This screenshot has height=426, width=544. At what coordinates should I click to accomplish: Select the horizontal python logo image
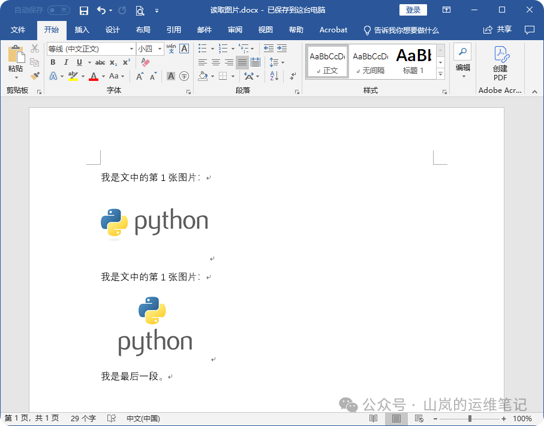pyautogui.click(x=154, y=224)
